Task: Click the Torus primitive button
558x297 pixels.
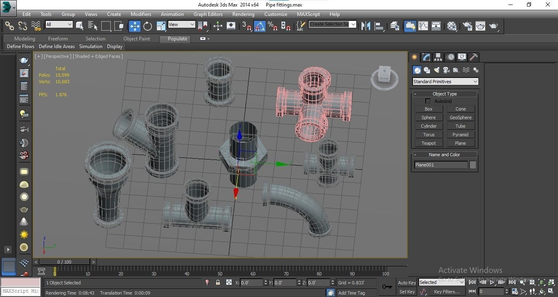Action: point(429,135)
